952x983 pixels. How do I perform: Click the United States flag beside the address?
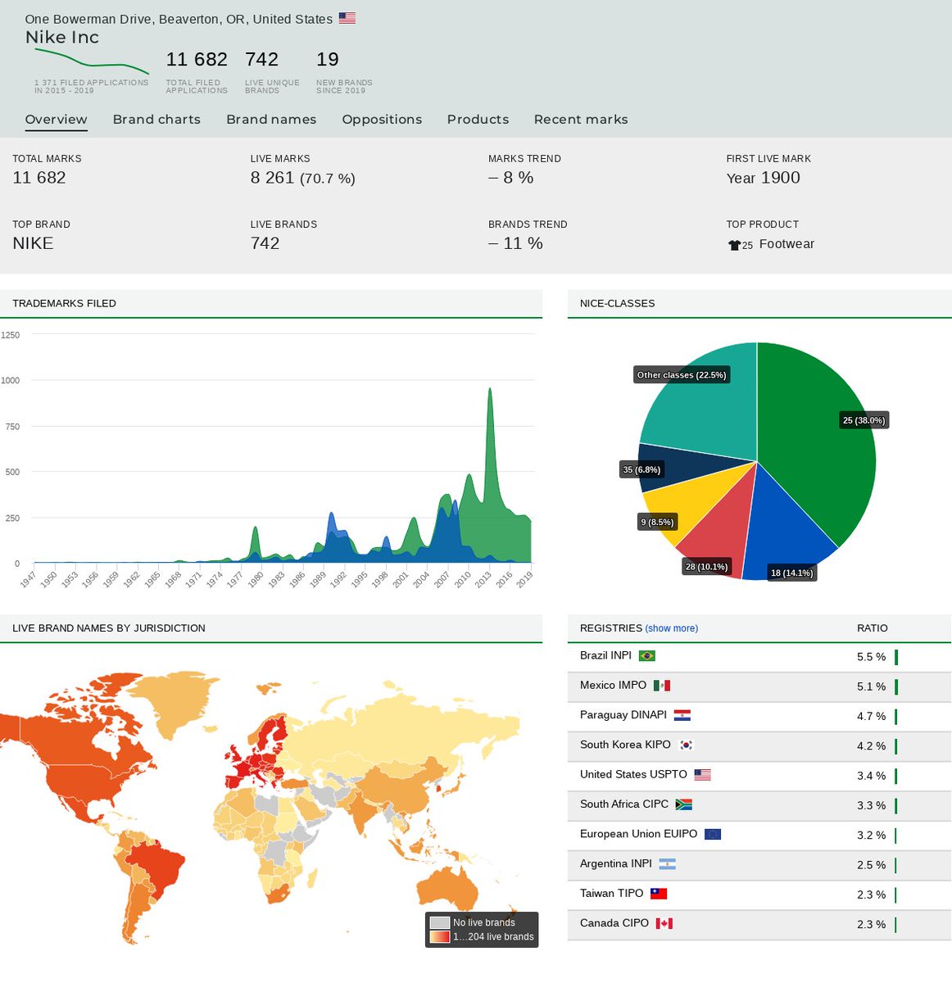tap(347, 18)
